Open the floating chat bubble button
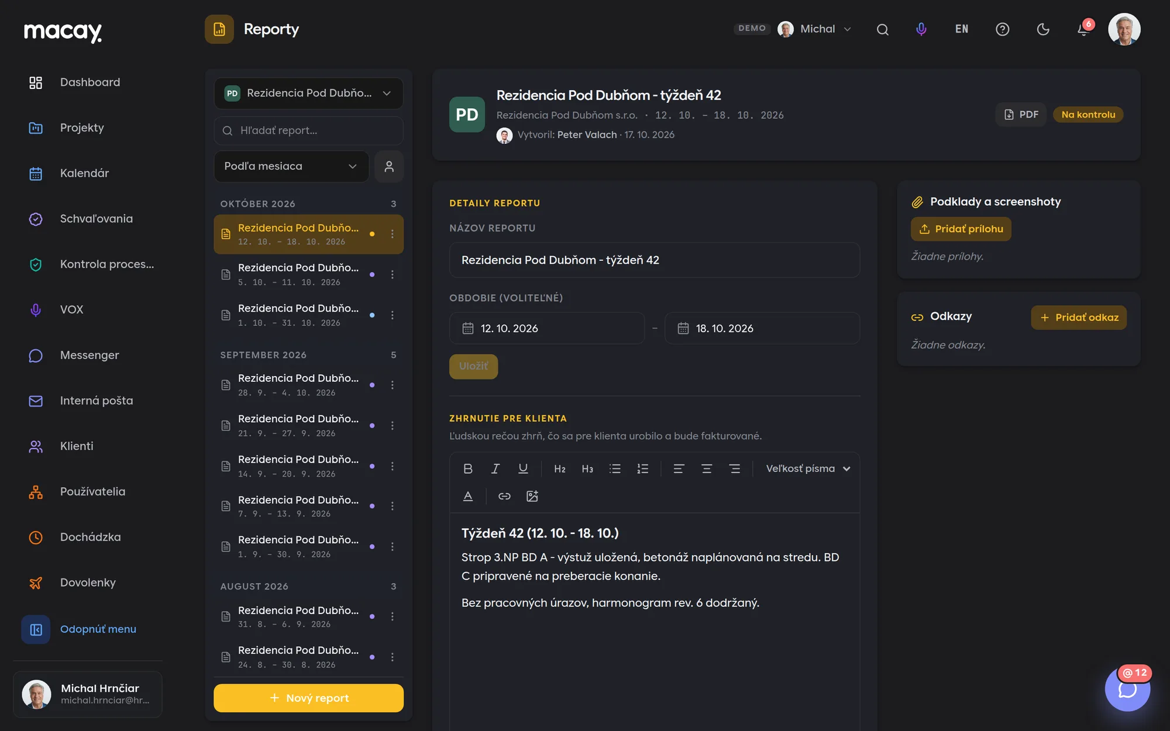The height and width of the screenshot is (731, 1170). tap(1127, 689)
